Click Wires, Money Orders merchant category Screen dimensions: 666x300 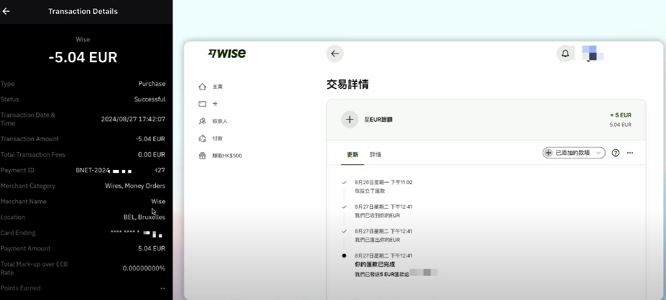tap(135, 186)
